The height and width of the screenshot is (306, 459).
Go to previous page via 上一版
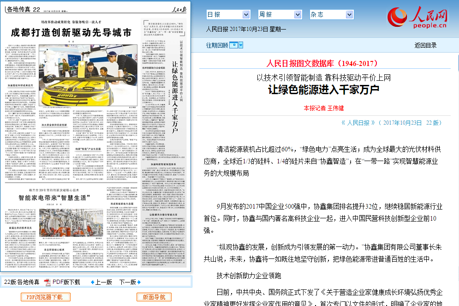(x=104, y=282)
